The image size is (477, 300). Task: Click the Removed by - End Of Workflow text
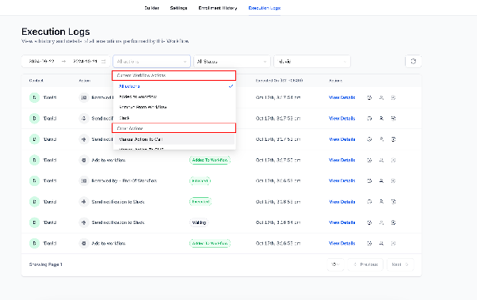pos(124,180)
